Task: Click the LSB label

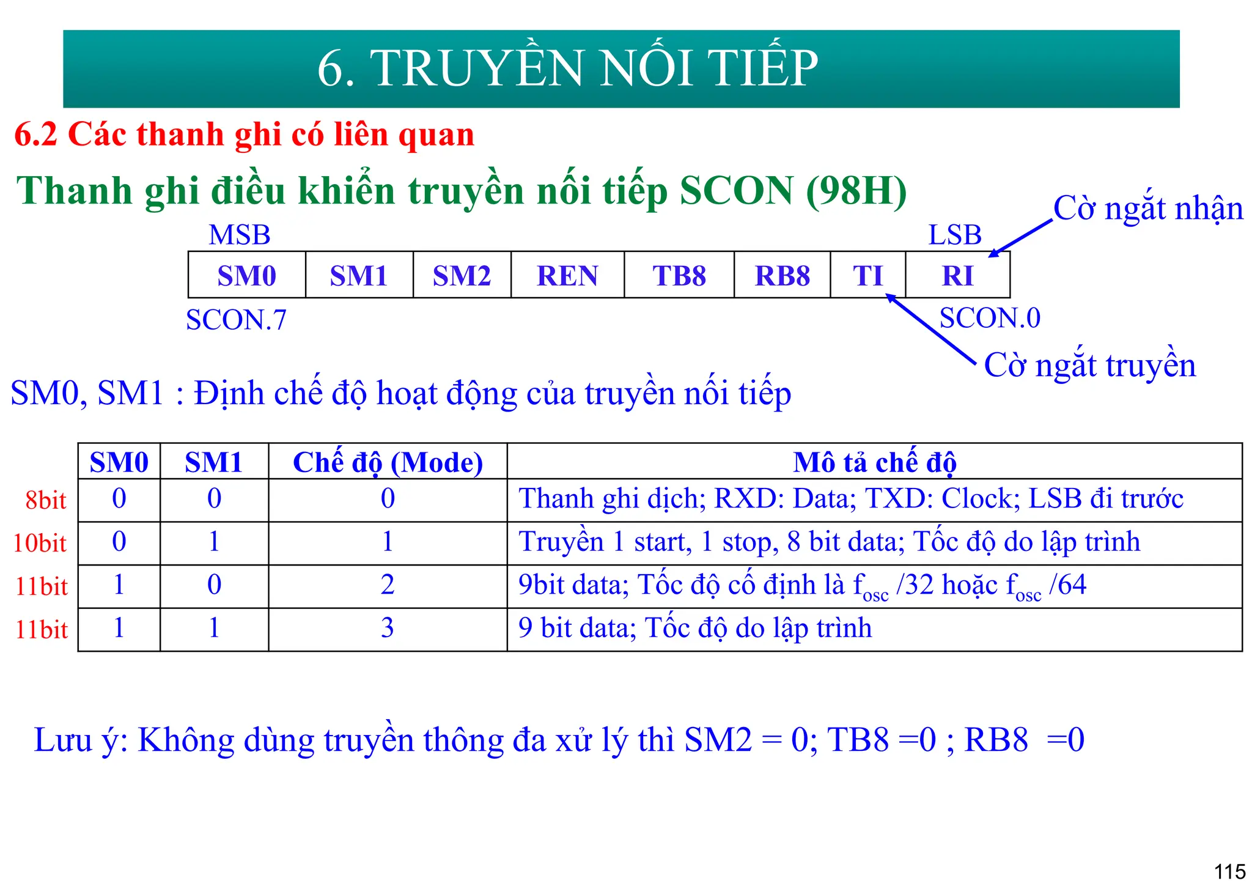Action: pos(955,235)
